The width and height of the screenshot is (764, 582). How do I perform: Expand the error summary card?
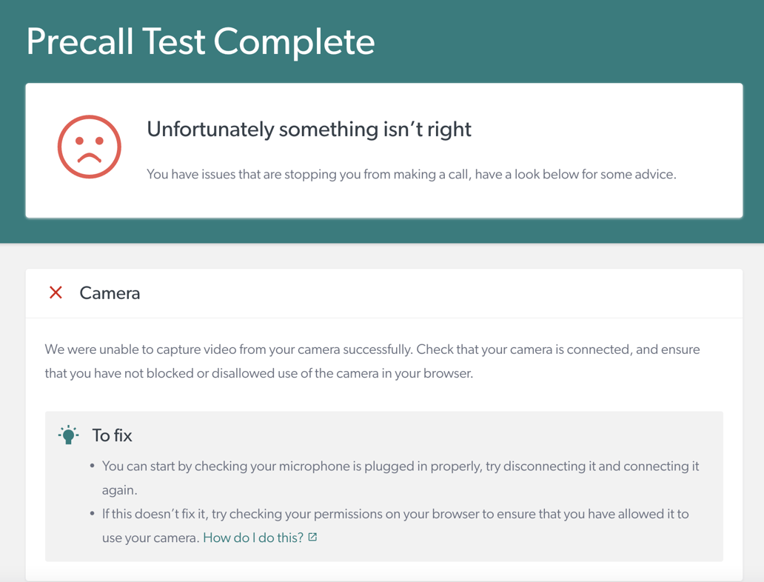384,150
